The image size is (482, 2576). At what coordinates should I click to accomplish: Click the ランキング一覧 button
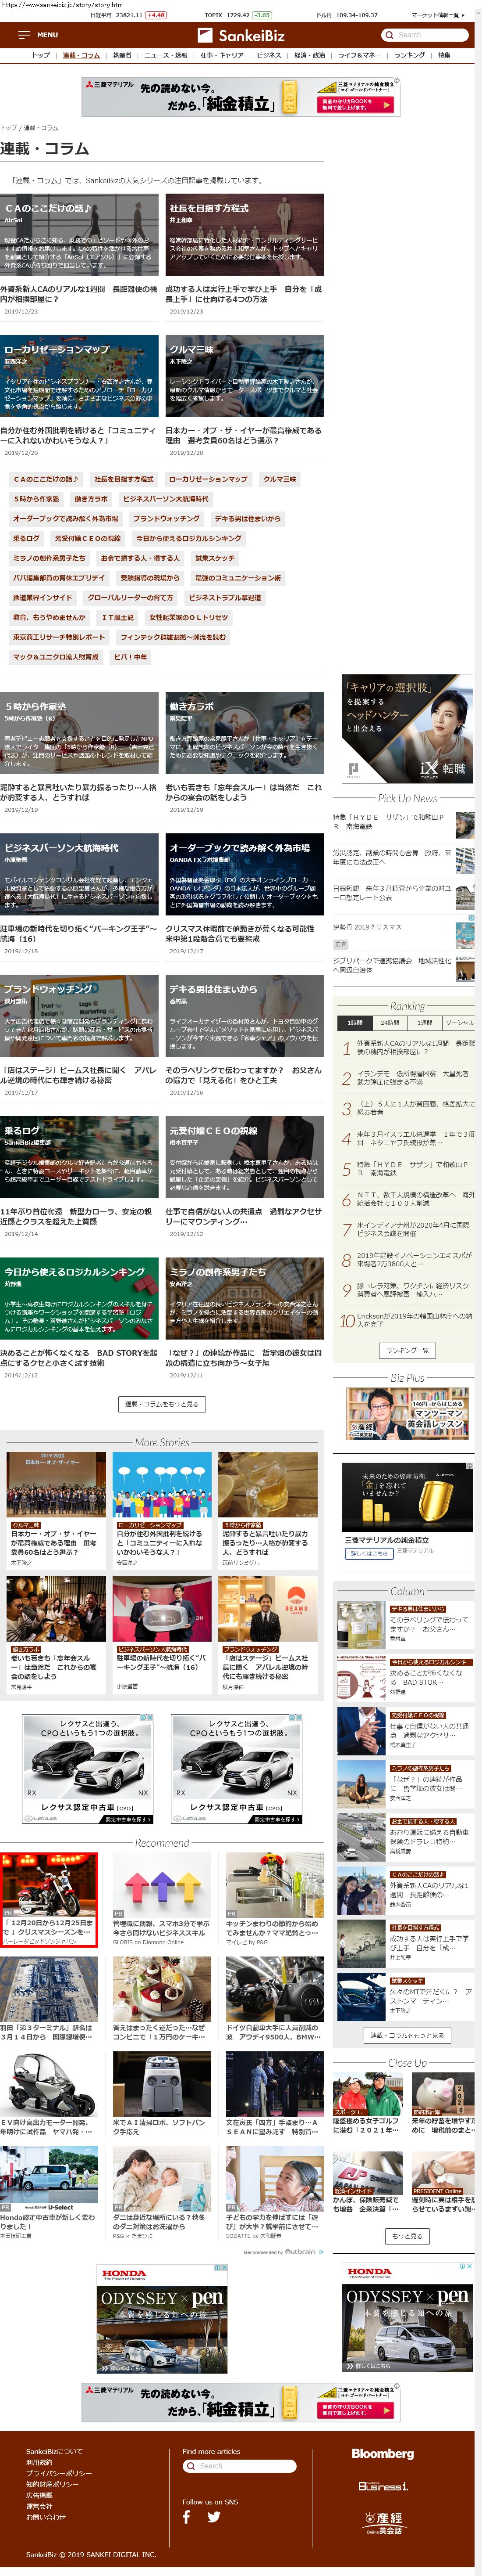pyautogui.click(x=407, y=1350)
